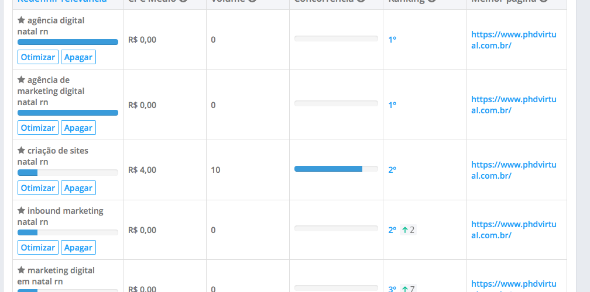
Task: Click relevance bar under agência de marketing digital
Action: pos(68,113)
